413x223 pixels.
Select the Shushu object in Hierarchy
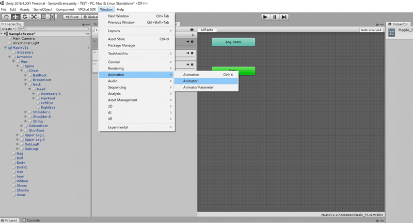[23, 190]
